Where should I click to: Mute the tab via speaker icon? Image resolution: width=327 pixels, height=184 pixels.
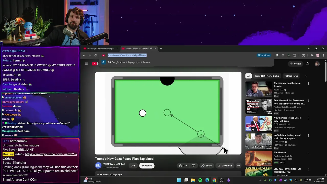(151, 49)
